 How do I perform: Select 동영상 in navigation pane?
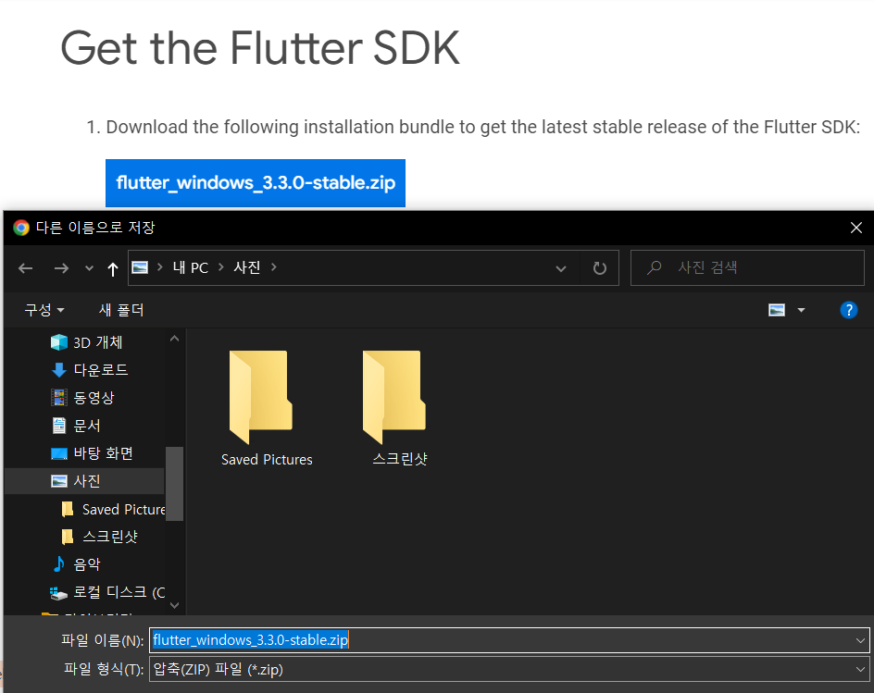82,398
